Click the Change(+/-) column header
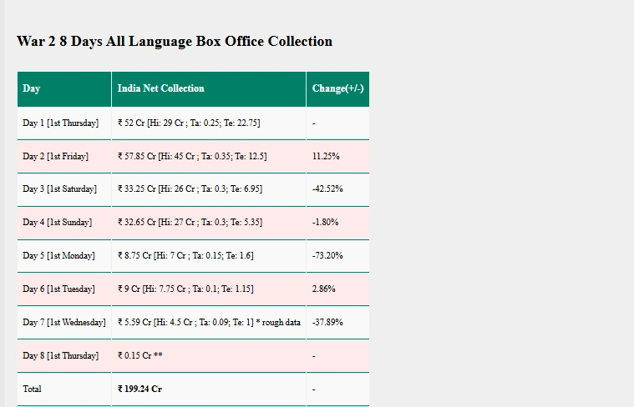 tap(337, 88)
